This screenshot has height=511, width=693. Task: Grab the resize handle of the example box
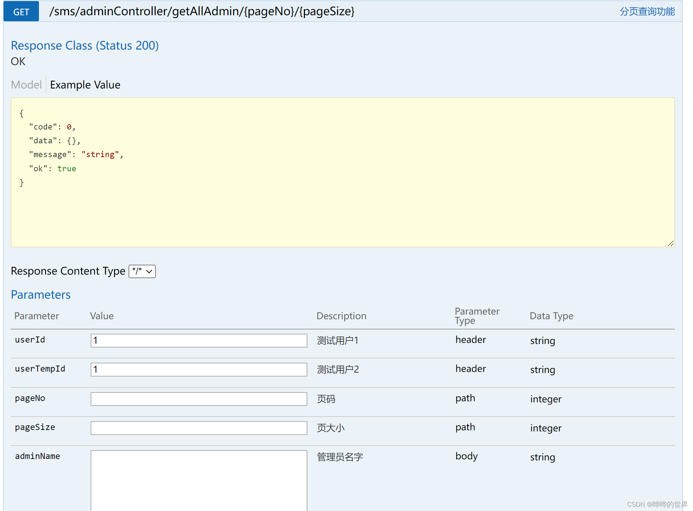click(670, 243)
